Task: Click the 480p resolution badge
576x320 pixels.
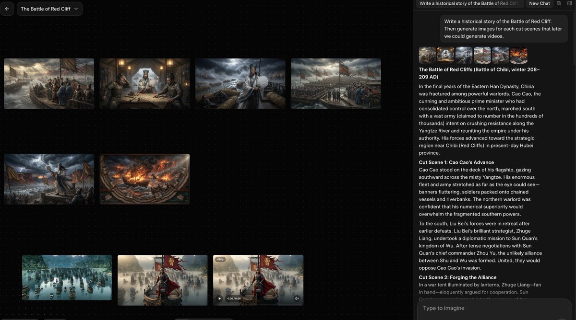Action: [x=220, y=260]
